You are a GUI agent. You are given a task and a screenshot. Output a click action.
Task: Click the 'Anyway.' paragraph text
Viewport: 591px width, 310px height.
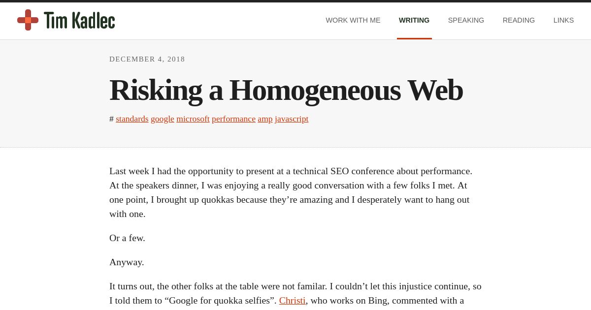point(127,262)
